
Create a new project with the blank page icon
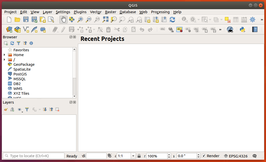click(9, 20)
